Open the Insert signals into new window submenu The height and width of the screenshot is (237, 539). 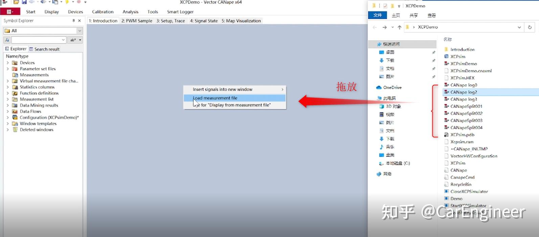pyautogui.click(x=235, y=89)
